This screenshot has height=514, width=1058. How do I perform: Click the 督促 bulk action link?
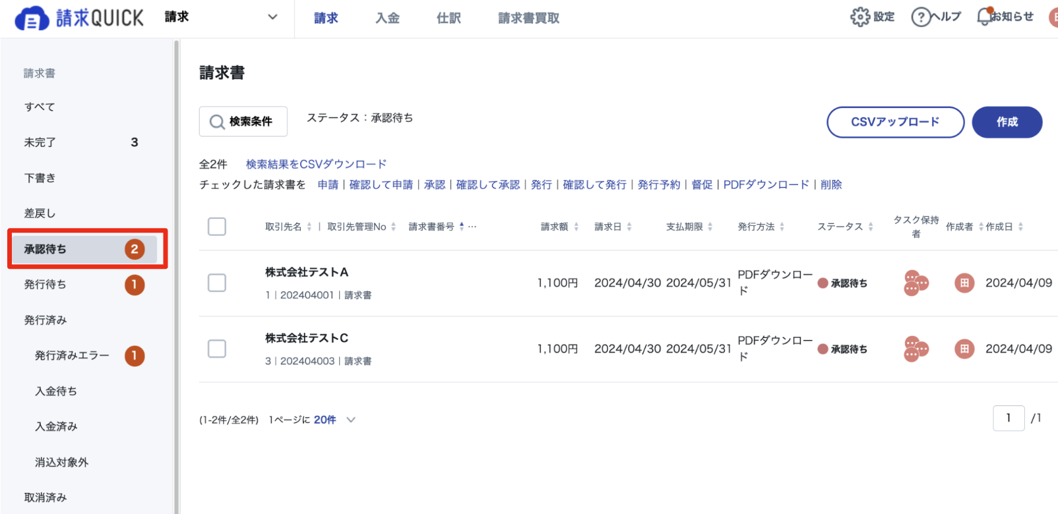[x=702, y=185]
